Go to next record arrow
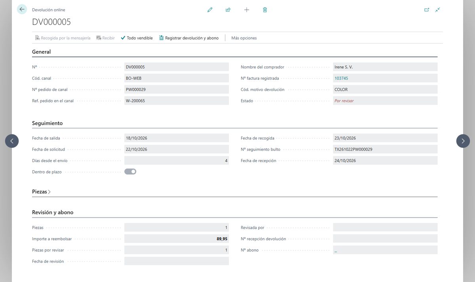 pyautogui.click(x=463, y=141)
